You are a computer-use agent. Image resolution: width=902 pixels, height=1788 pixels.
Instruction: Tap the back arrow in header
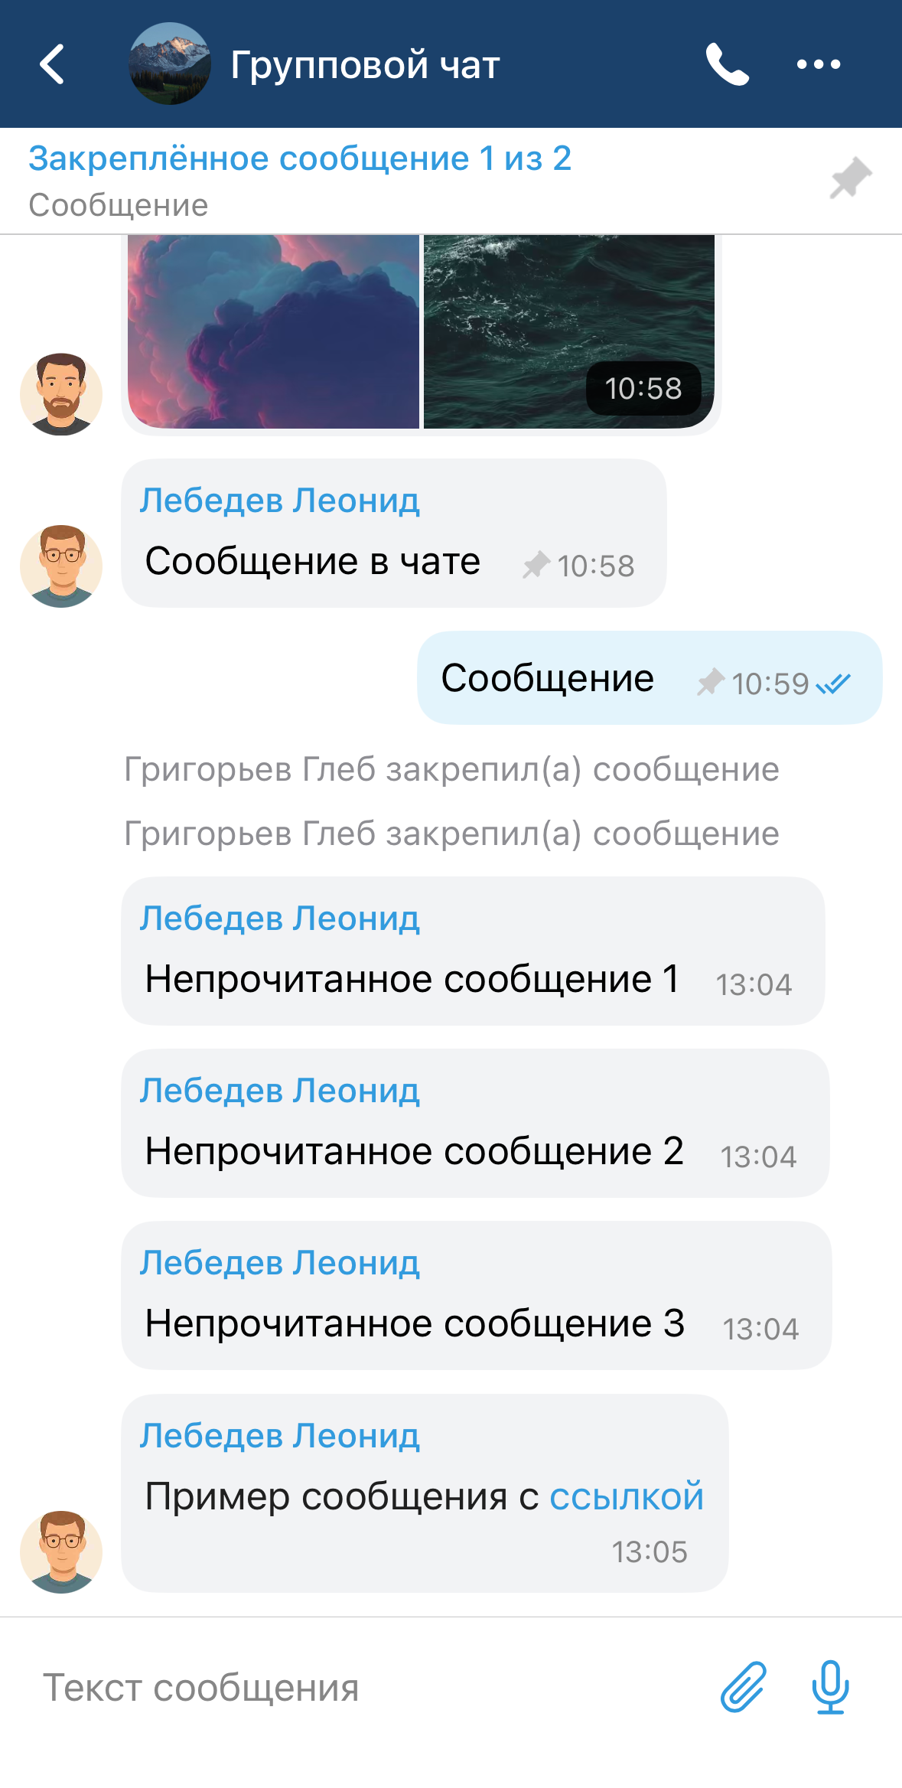[52, 64]
